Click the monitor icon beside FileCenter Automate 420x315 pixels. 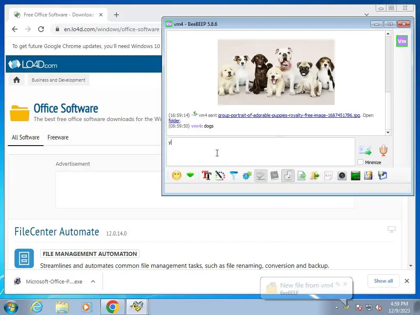point(392,229)
